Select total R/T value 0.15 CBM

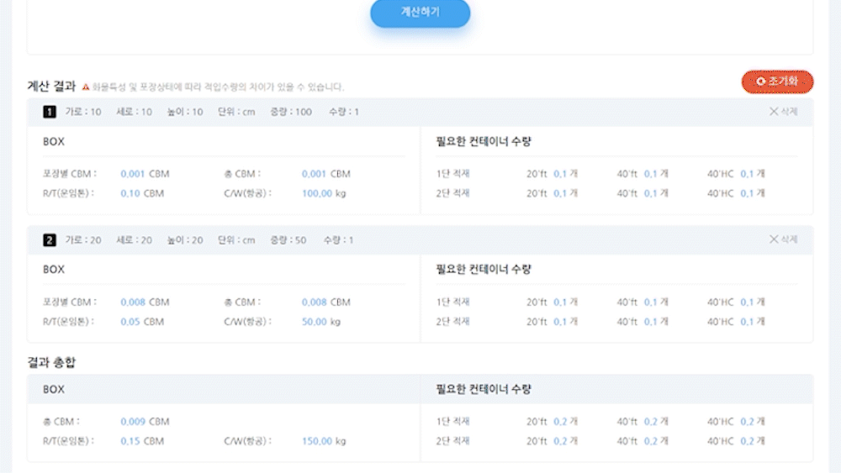142,441
